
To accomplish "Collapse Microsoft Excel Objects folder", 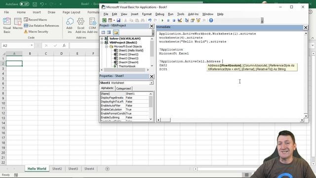I will [x=107, y=46].
